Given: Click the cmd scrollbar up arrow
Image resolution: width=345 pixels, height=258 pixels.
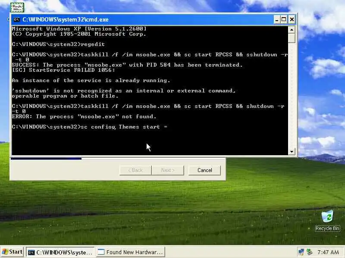Looking at the screenshot, I should (292, 30).
